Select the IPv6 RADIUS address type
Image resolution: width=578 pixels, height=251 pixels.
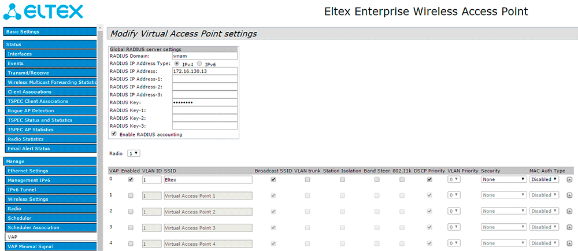pos(200,64)
